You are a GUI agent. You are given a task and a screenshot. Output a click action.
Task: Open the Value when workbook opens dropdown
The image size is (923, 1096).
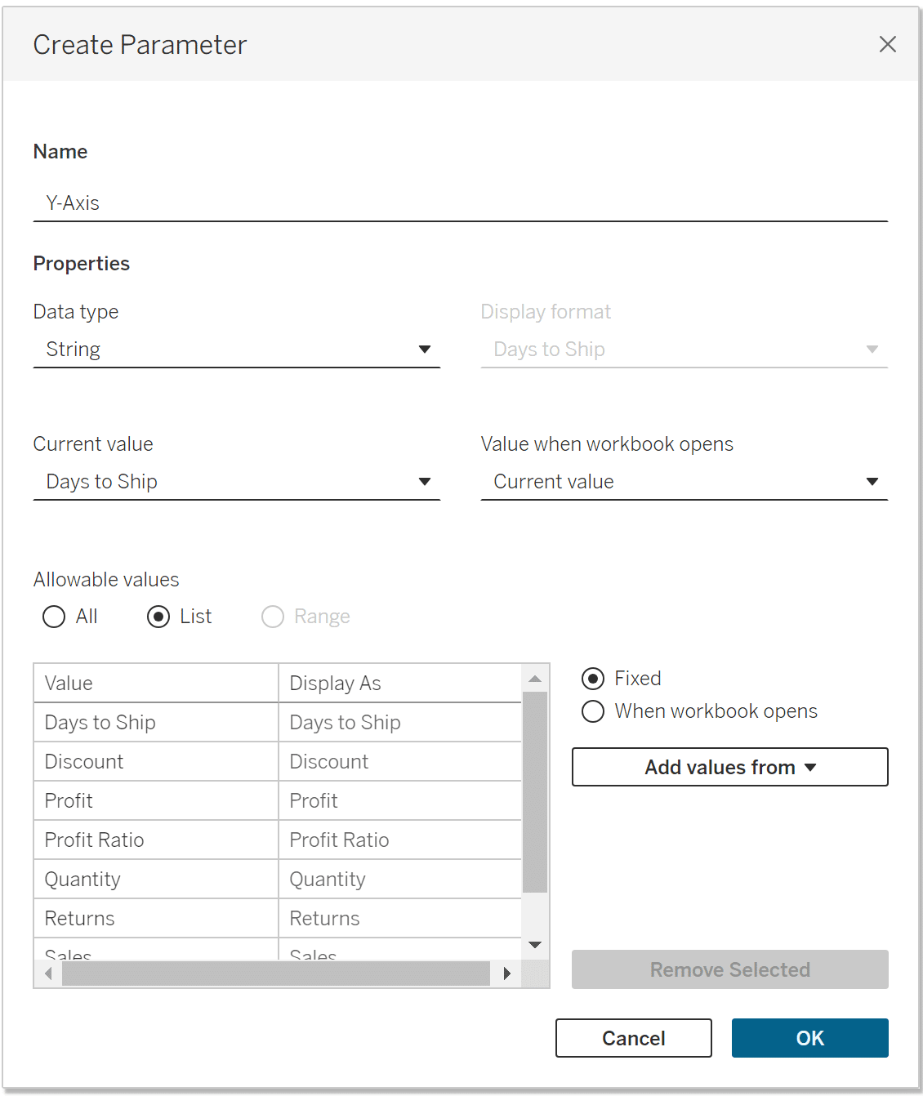click(684, 482)
